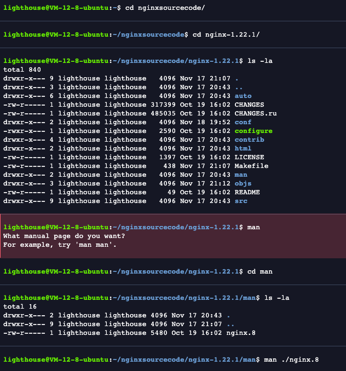Click the file size '1397'
Image resolution: width=346 pixels, height=371 pixels.
tap(168, 157)
